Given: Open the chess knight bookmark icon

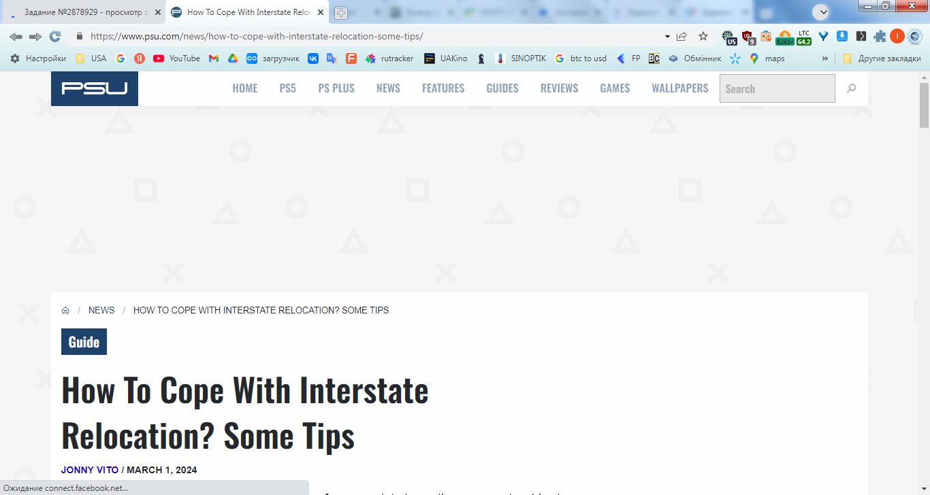Looking at the screenshot, I should 481,58.
